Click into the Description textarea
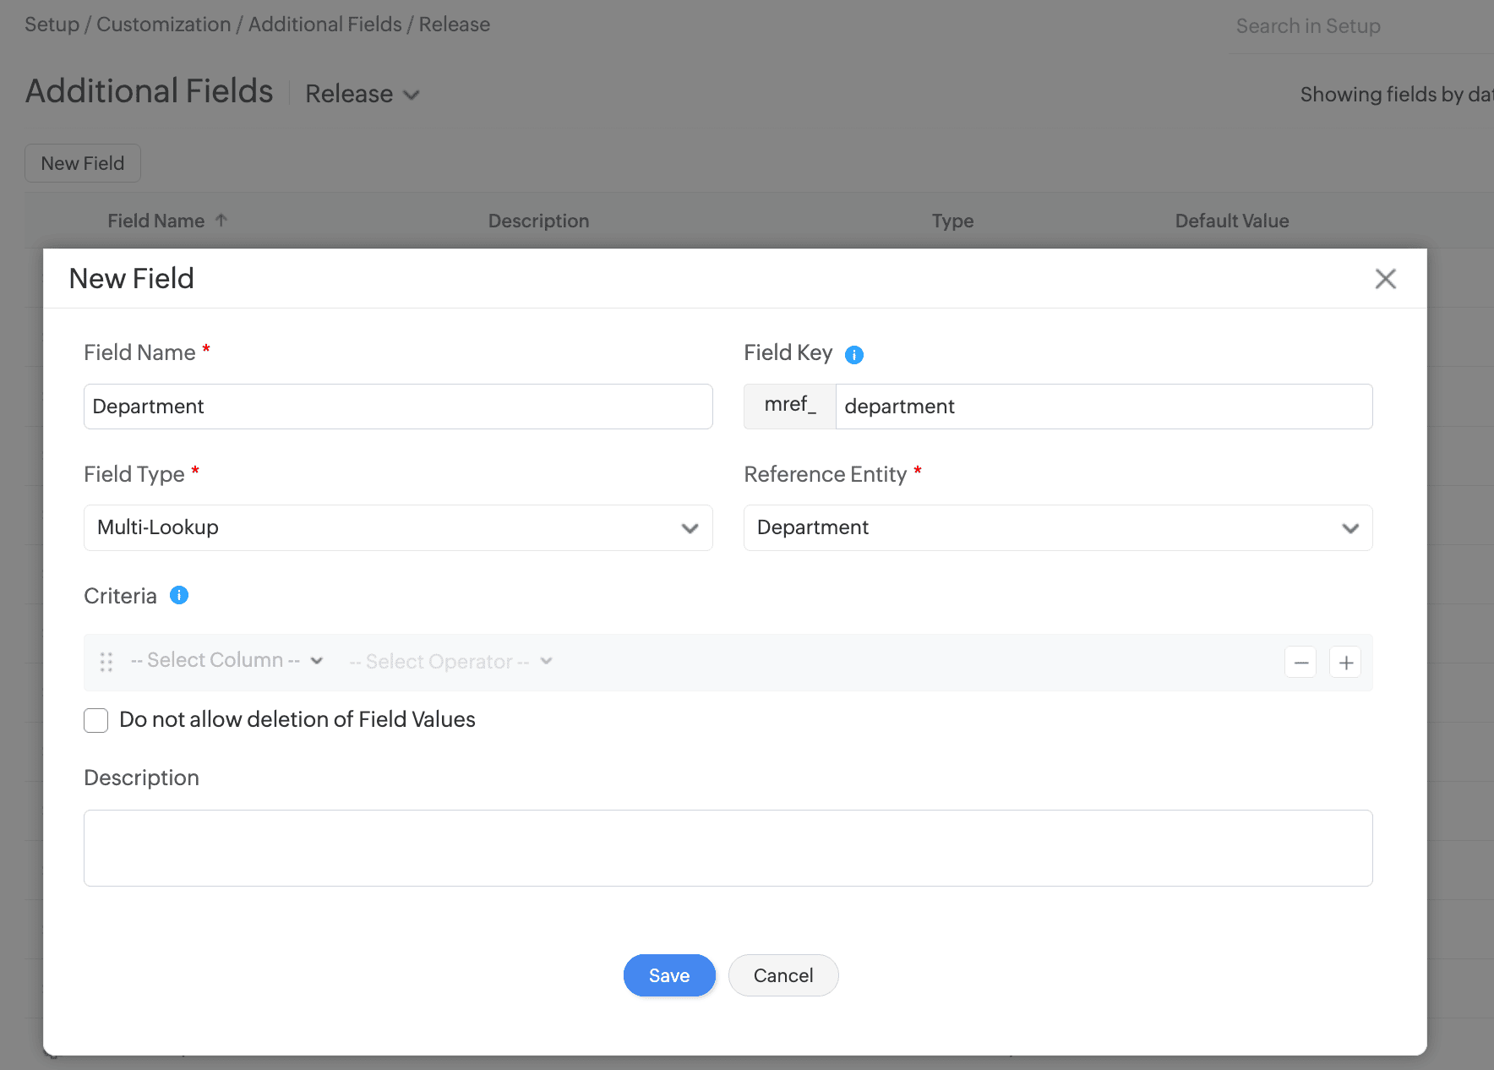Screen dimensions: 1494x1070 click(x=728, y=848)
